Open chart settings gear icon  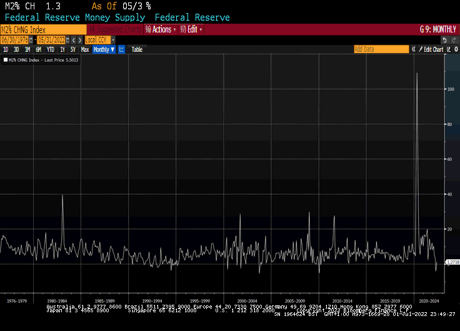pos(456,49)
